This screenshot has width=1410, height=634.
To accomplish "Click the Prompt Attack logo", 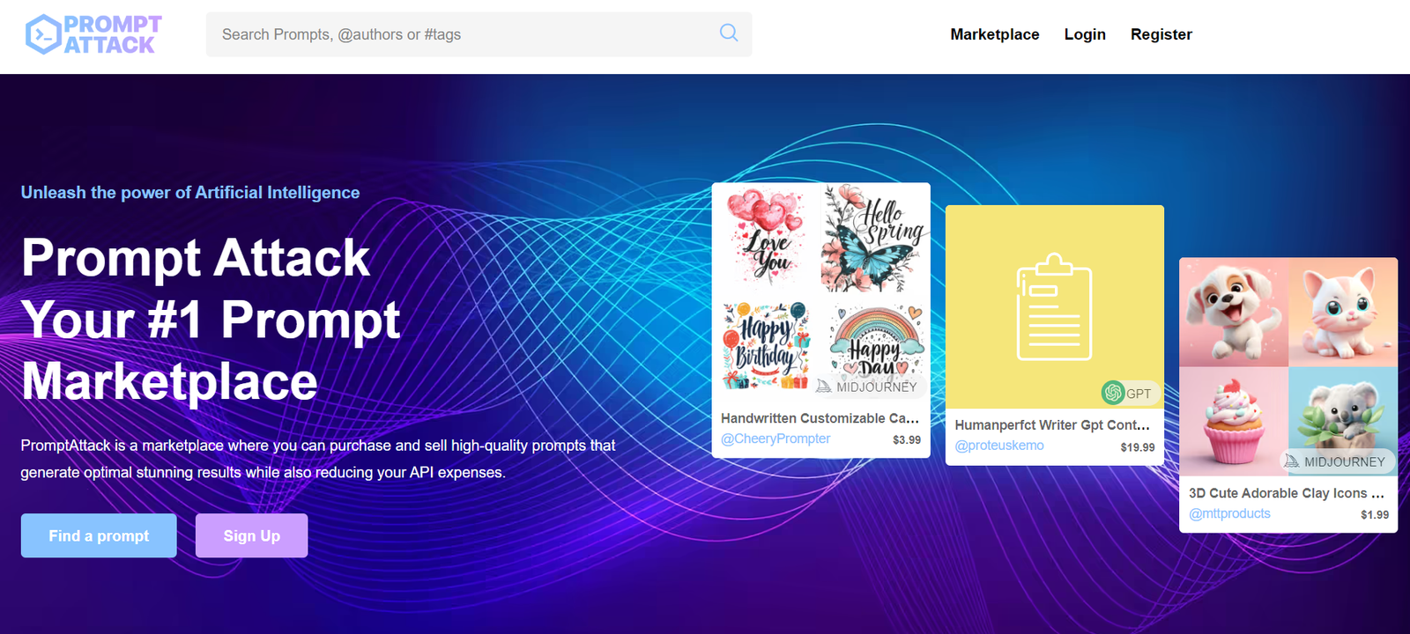I will [x=93, y=35].
